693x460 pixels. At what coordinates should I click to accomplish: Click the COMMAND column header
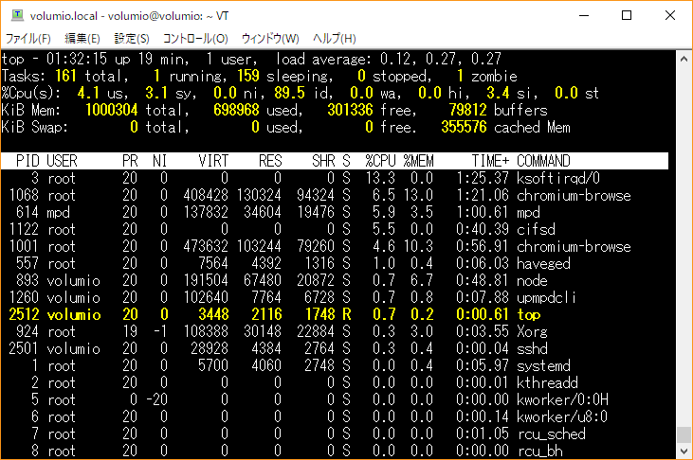coord(543,161)
